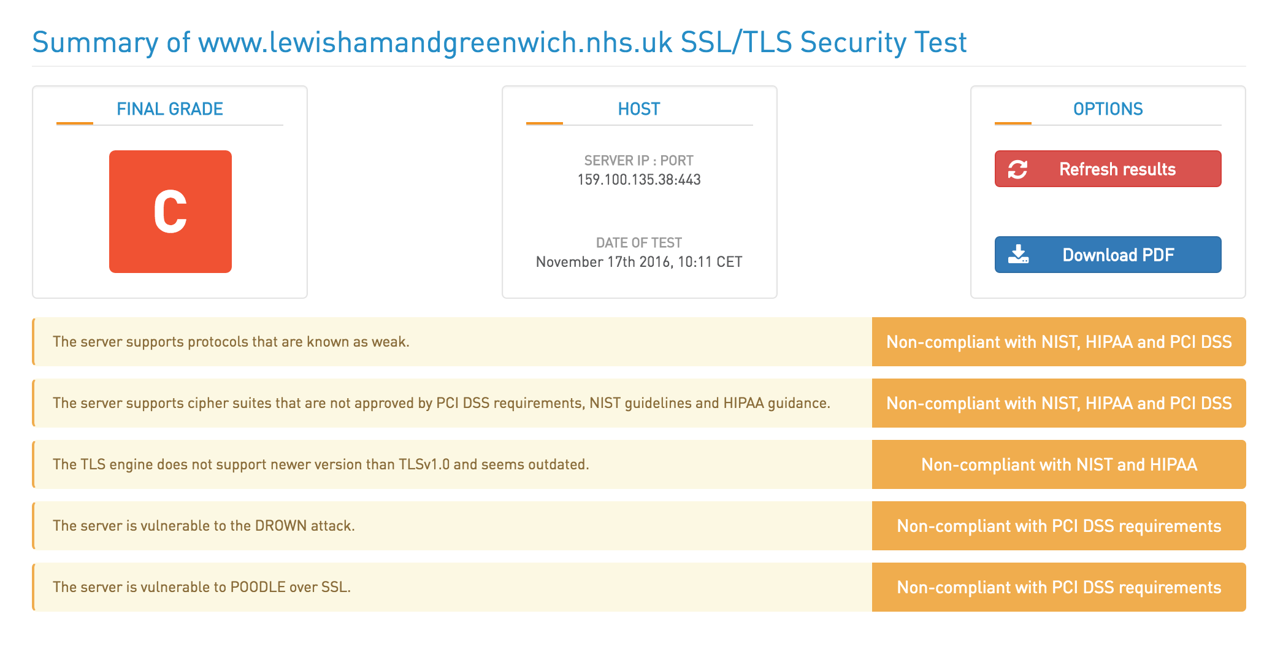Screen dimensions: 1283x654
Task: Select the HOST panel heading
Action: [x=639, y=109]
